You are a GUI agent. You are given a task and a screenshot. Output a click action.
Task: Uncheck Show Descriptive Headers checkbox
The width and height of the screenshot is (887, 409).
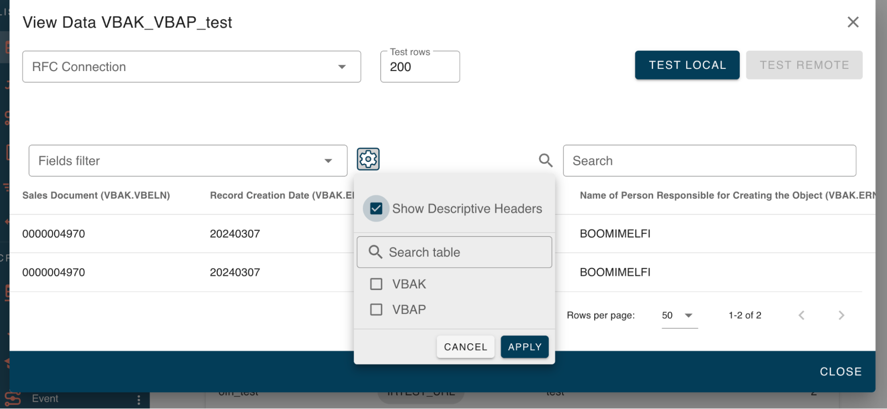tap(376, 208)
